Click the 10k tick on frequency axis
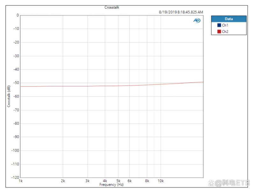Viewport: 255px width, 192px height. (161, 181)
